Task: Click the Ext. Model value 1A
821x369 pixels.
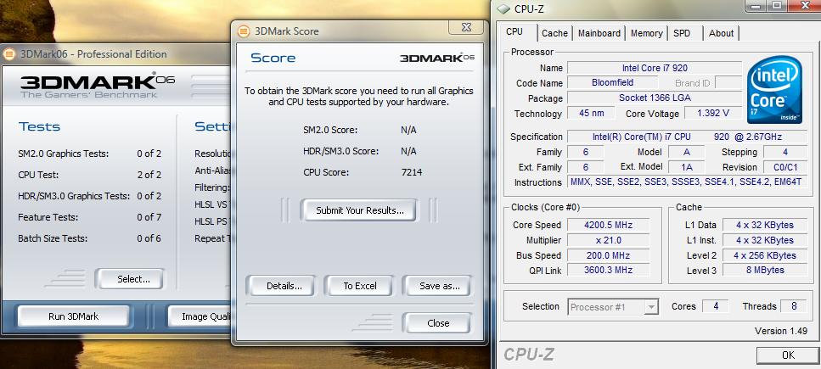Action: tap(687, 167)
